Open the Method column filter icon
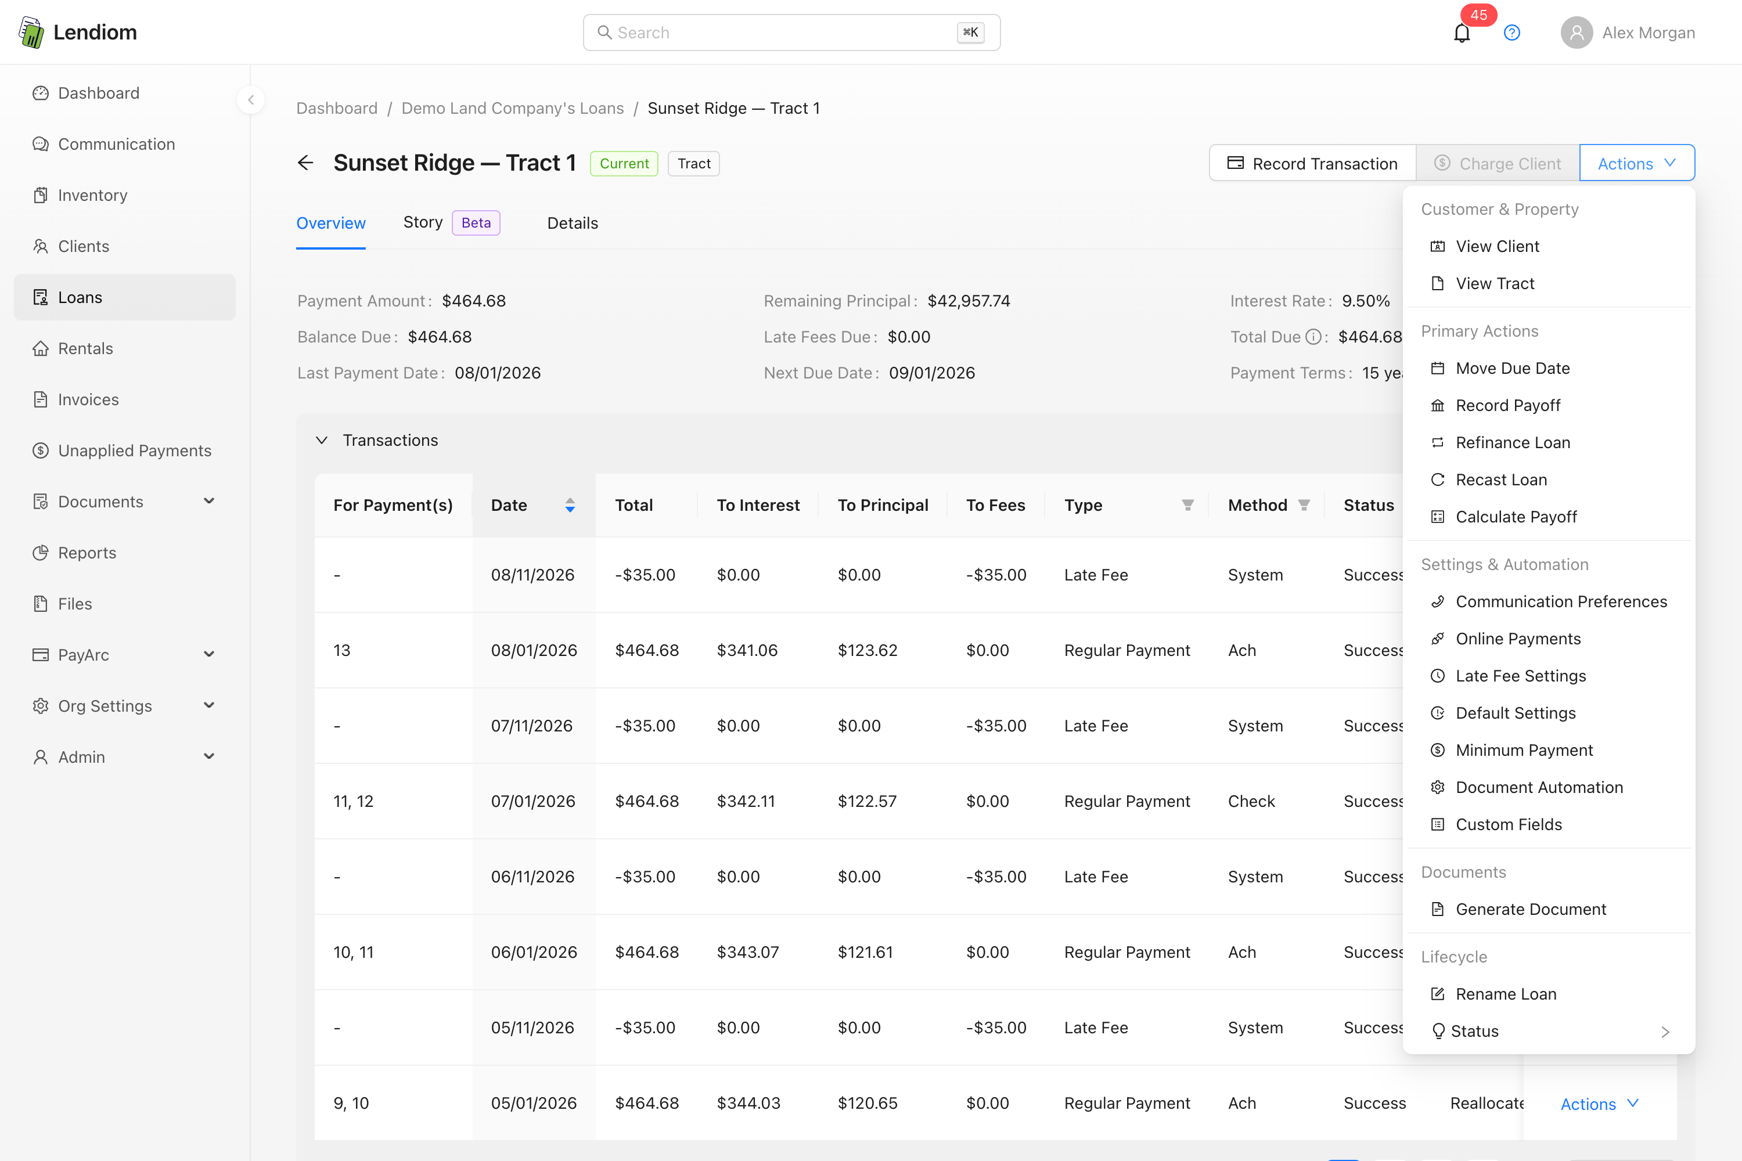The height and width of the screenshot is (1161, 1742). (1304, 505)
